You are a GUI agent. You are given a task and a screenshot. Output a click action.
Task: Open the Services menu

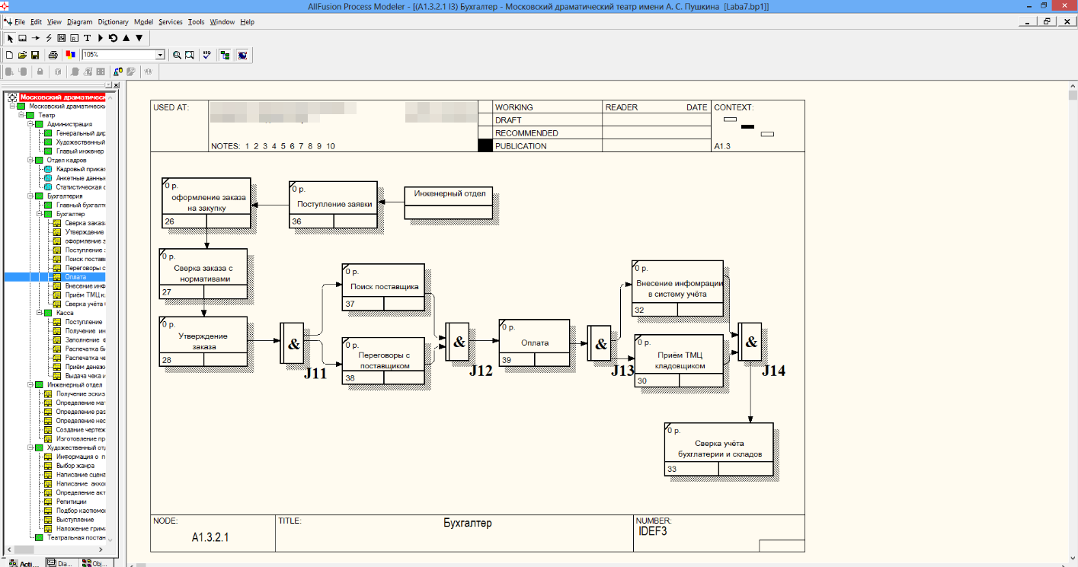[x=171, y=22]
